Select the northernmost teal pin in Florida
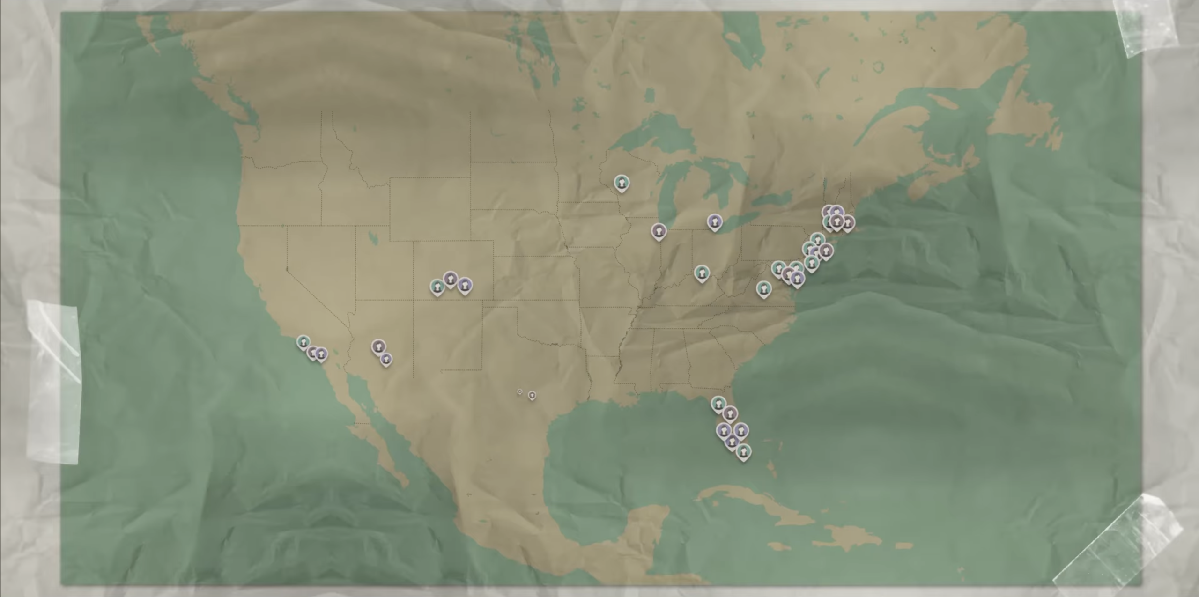This screenshot has height=597, width=1199. pos(718,403)
